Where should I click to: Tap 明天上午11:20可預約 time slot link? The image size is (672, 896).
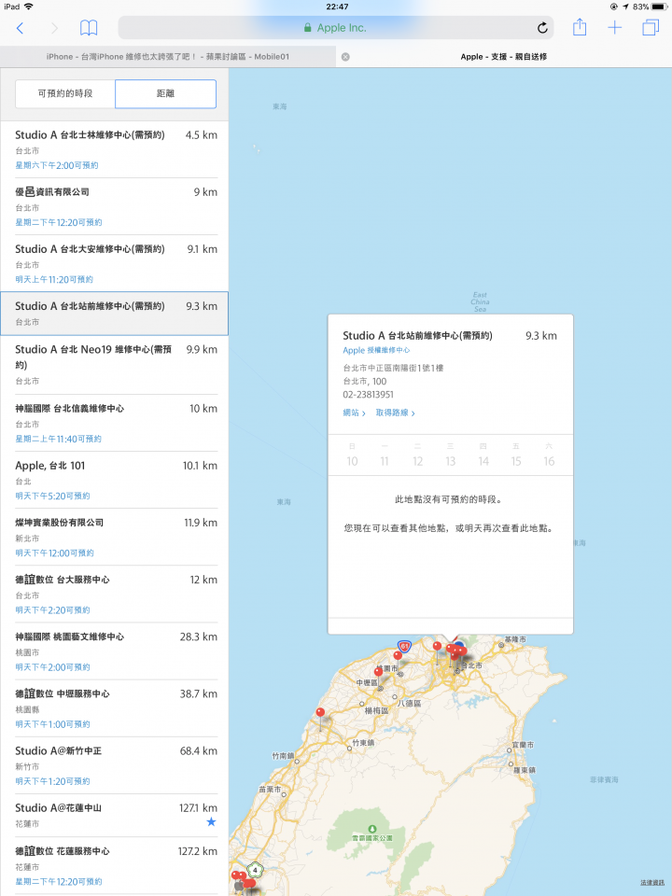(x=54, y=279)
